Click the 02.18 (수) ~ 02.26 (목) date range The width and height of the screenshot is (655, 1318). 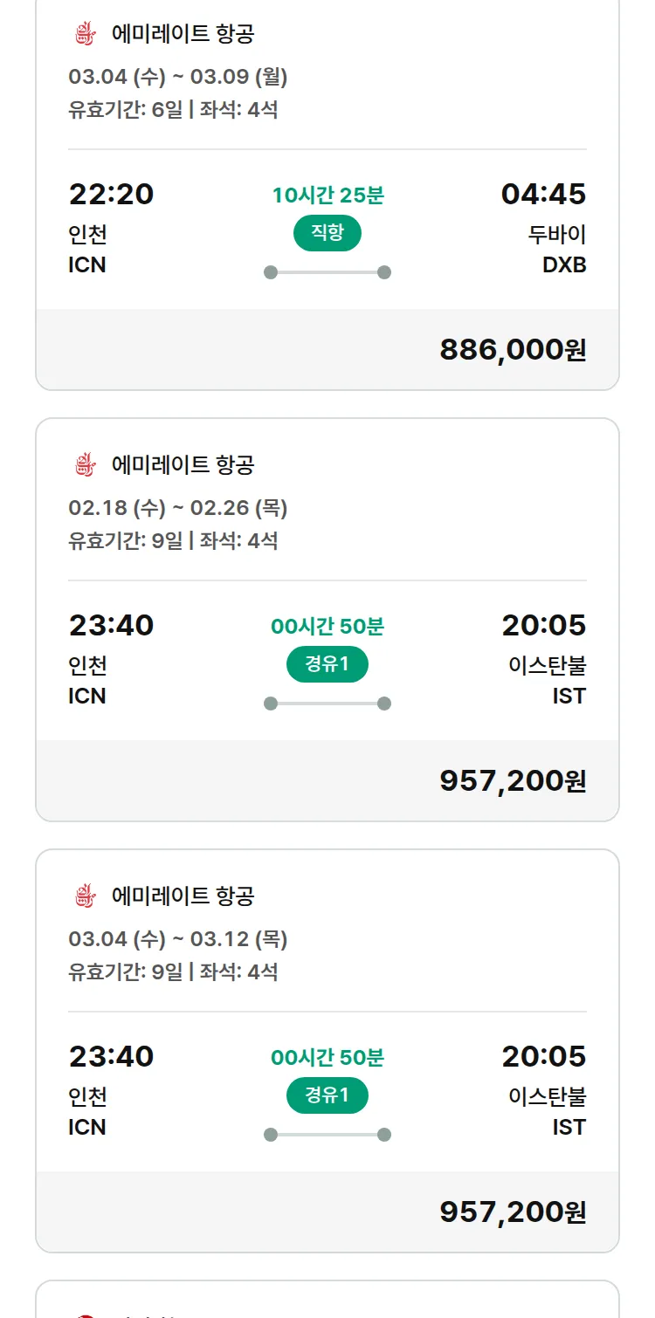pos(178,507)
